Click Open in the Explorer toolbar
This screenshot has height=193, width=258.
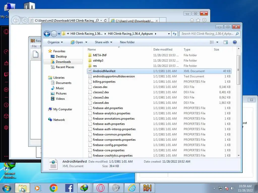tap(77, 42)
